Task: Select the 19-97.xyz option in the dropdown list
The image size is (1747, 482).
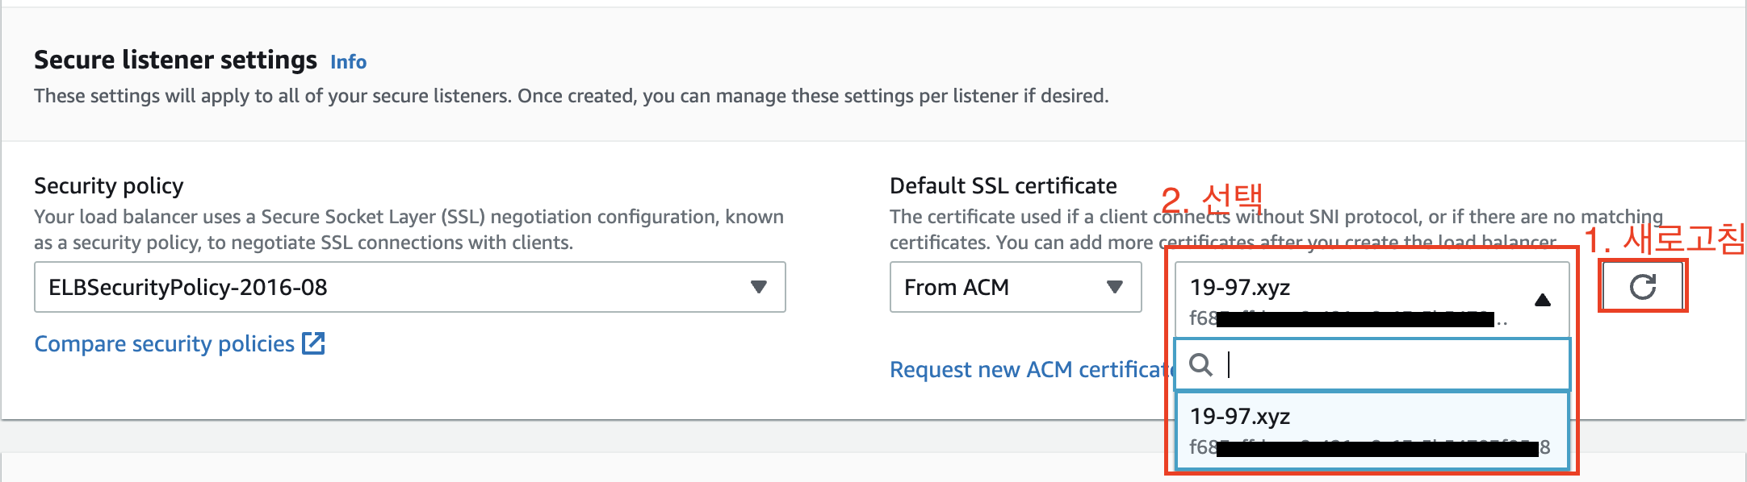Action: pyautogui.click(x=1241, y=417)
